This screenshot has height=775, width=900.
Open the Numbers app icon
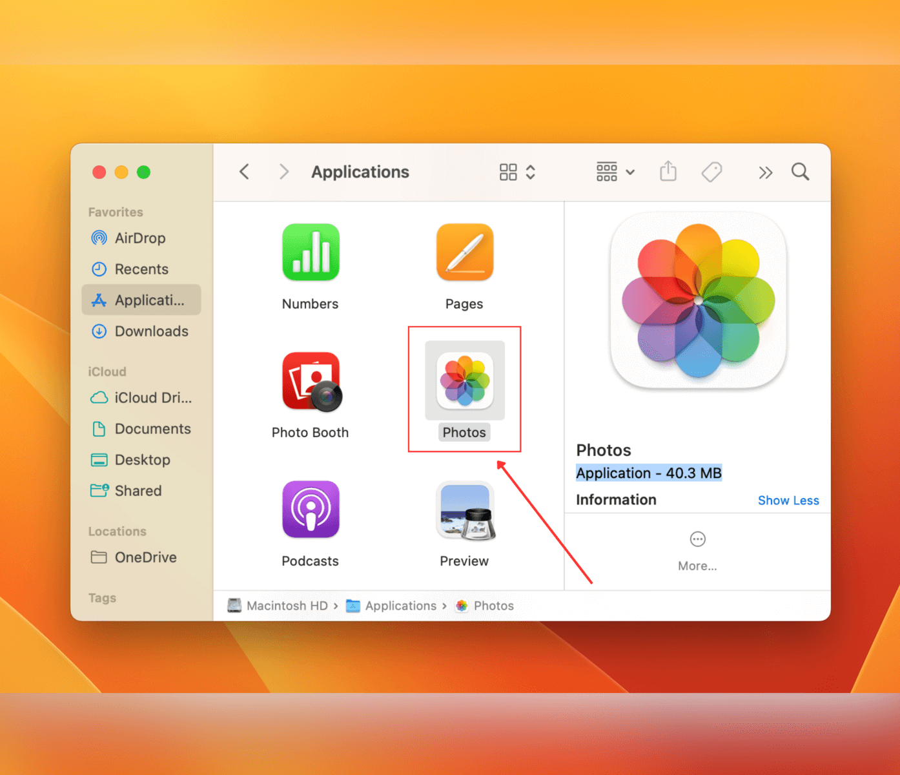click(311, 253)
